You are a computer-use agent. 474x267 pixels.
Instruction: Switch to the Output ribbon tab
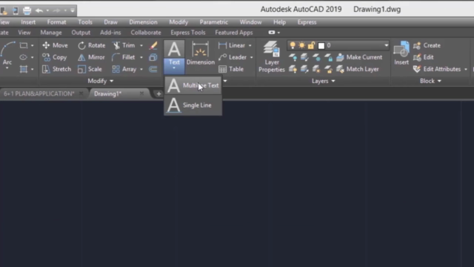pyautogui.click(x=81, y=33)
